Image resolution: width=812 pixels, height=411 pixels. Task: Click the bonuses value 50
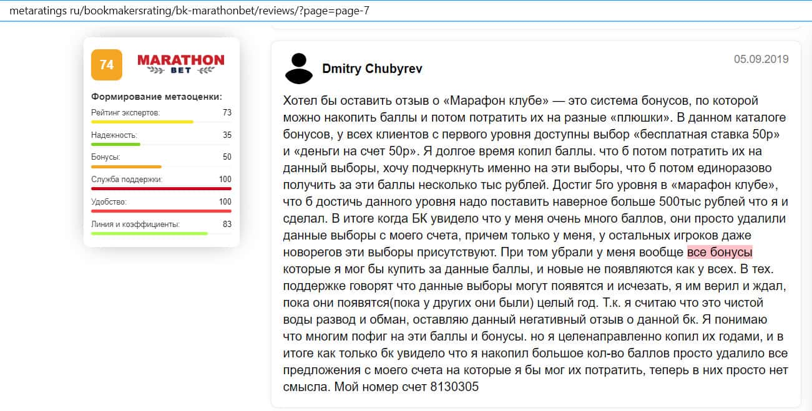(227, 157)
